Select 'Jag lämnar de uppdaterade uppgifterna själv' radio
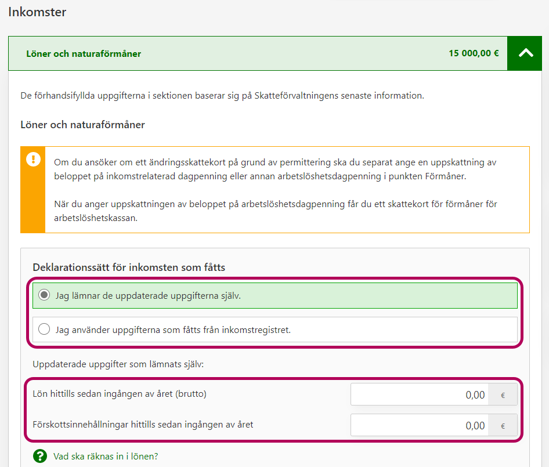Viewport: 549px width, 467px height. click(x=44, y=295)
